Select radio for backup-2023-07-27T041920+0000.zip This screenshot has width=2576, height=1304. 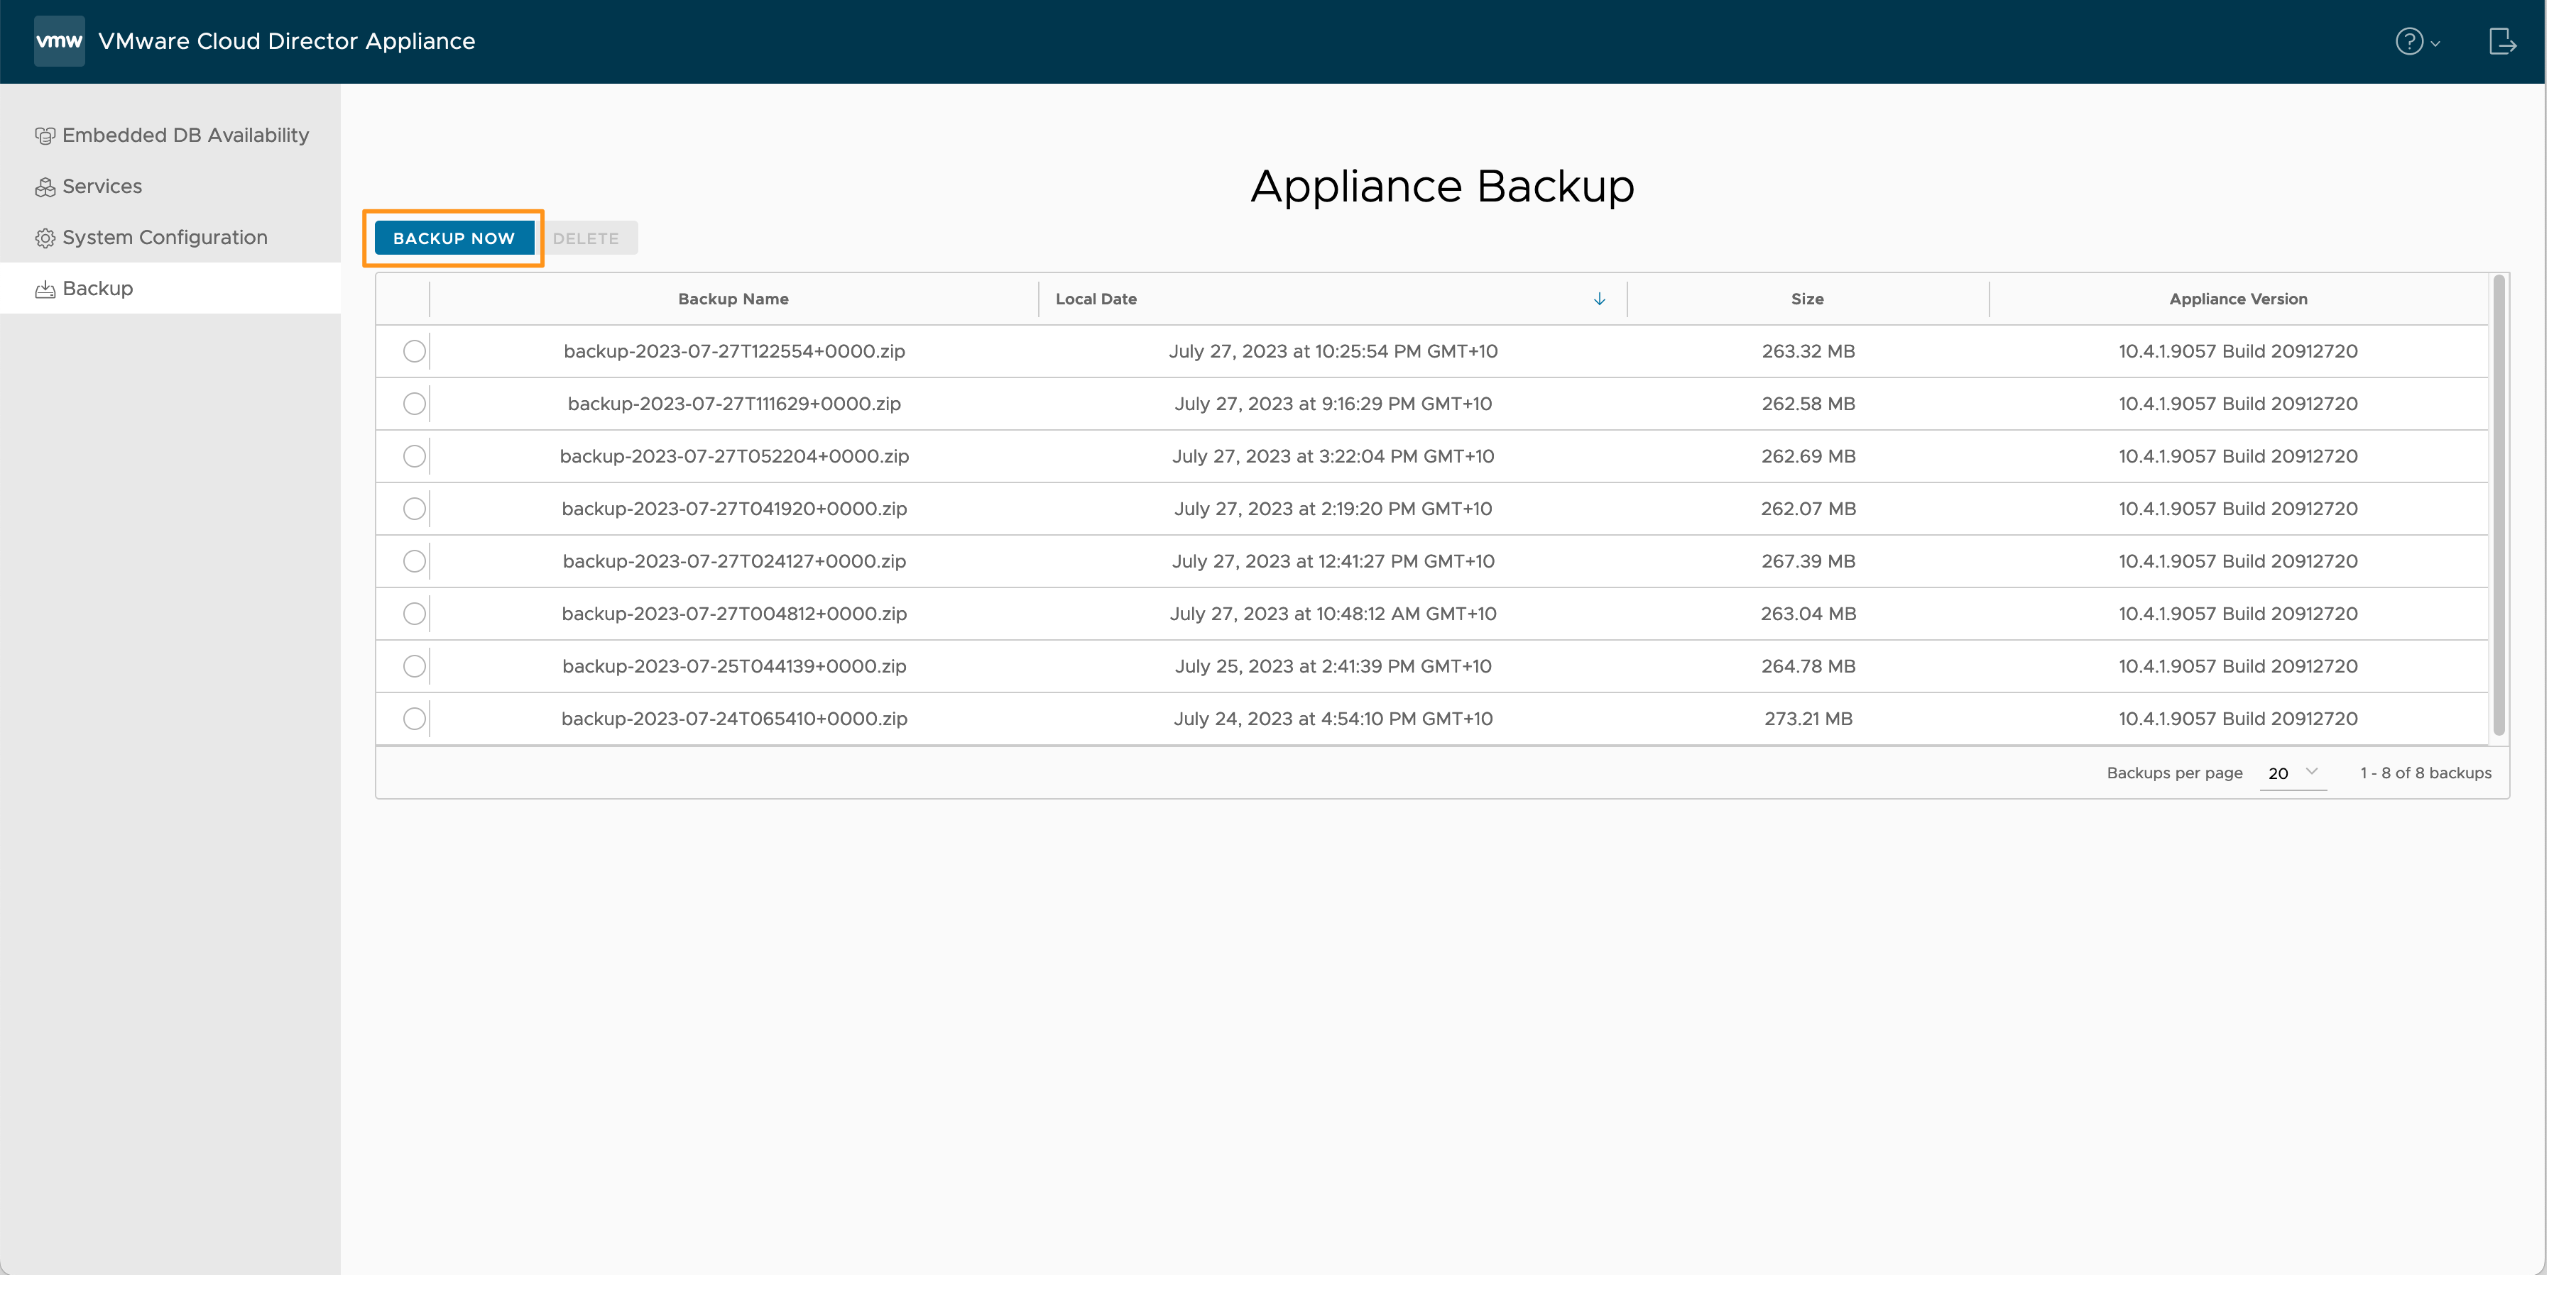pos(414,509)
